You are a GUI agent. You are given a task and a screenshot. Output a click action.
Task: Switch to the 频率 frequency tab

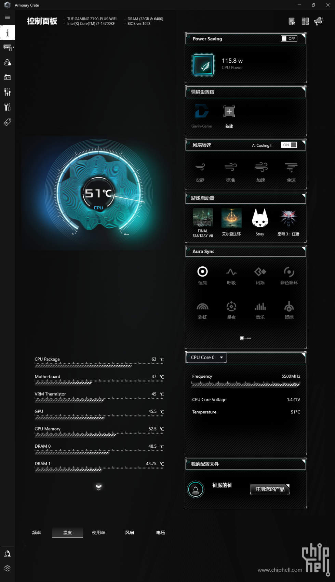click(37, 533)
